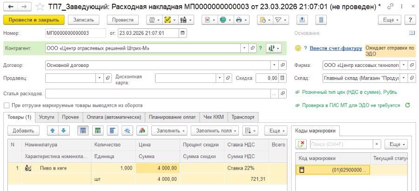Toggle маркируемые товары выводятся из оборота checkbox
419x191 pixels.
point(7,105)
